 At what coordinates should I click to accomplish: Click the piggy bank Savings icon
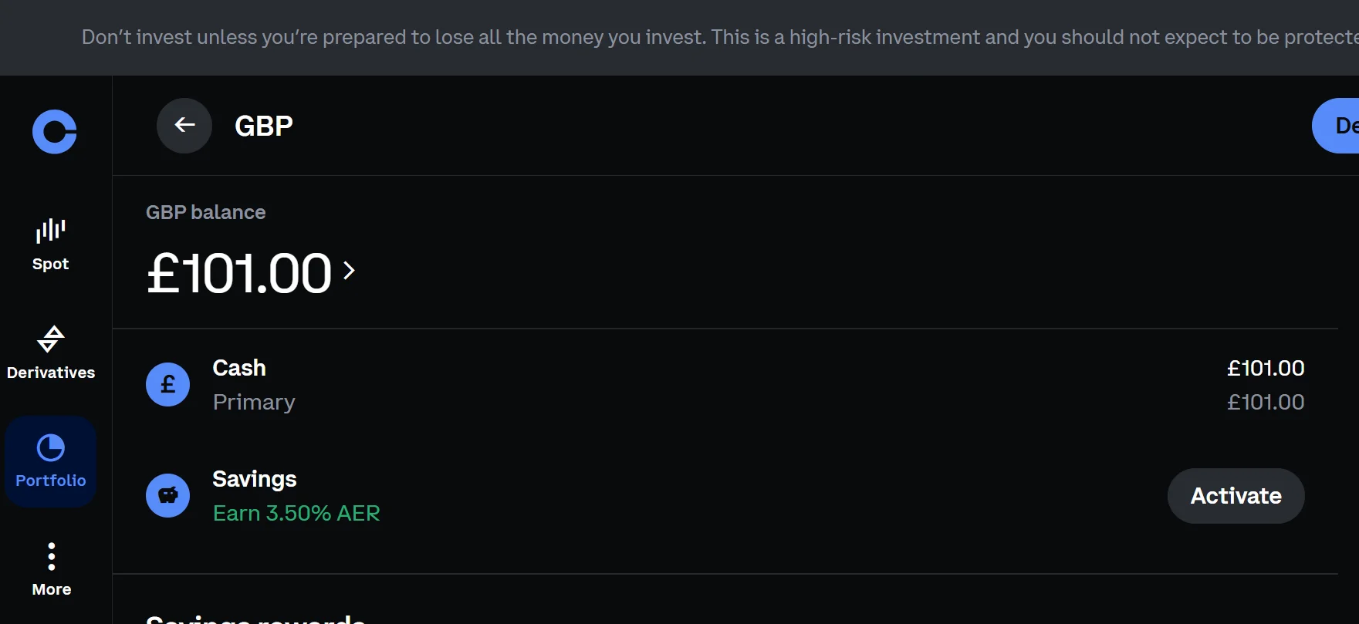(167, 495)
